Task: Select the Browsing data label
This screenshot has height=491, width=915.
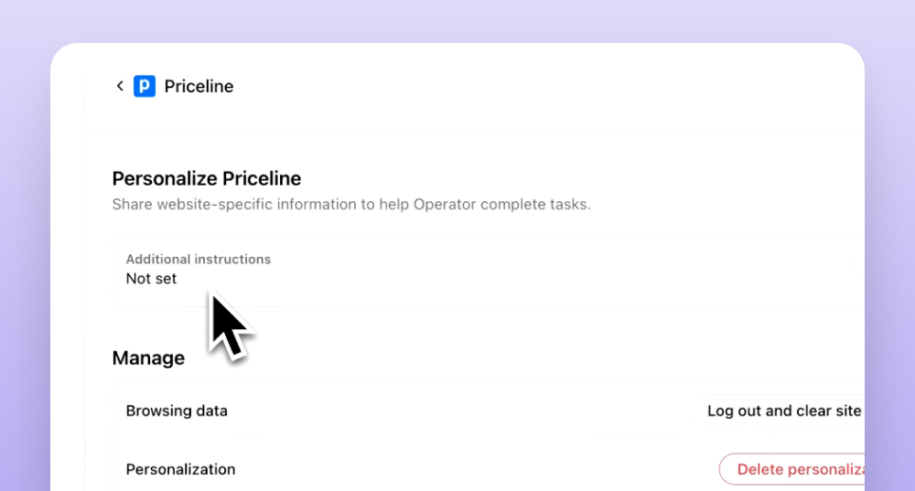Action: pyautogui.click(x=177, y=411)
